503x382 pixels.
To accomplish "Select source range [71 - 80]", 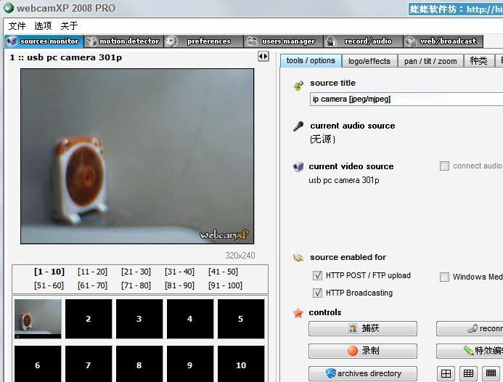I will coord(136,285).
